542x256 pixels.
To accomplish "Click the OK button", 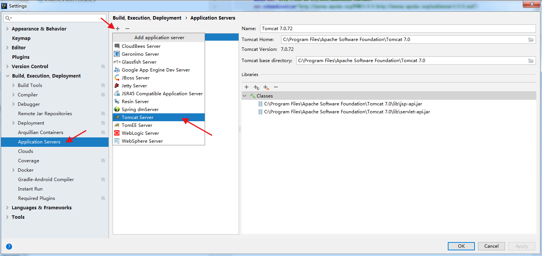I will pyautogui.click(x=461, y=246).
